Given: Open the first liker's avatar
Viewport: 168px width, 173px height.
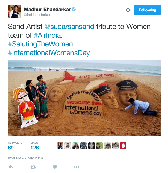Looking at the screenshot, I should (60, 146).
